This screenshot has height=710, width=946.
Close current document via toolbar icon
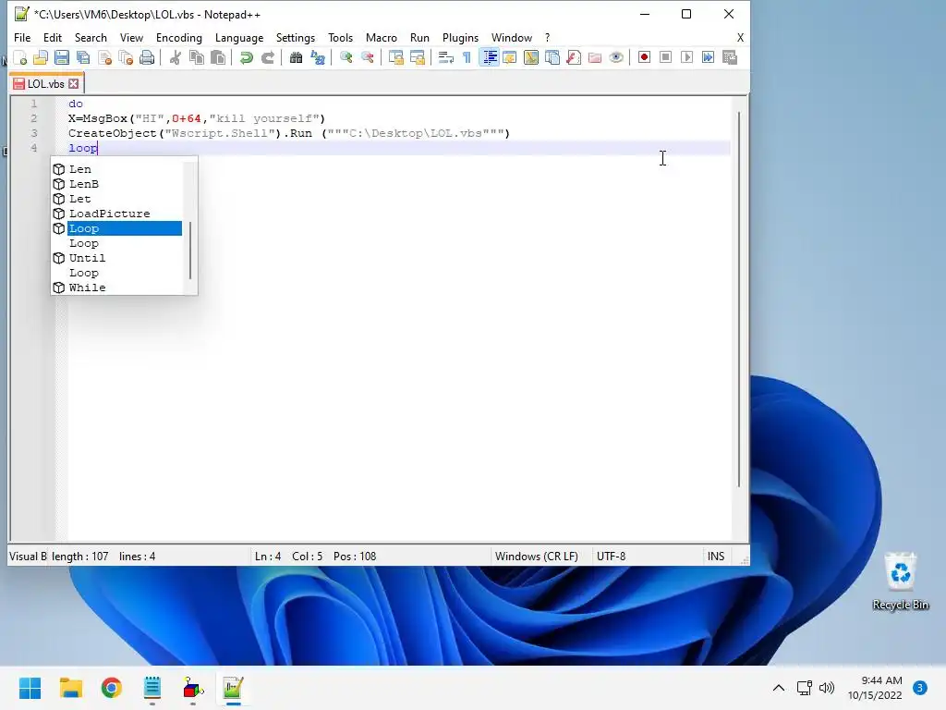point(105,58)
